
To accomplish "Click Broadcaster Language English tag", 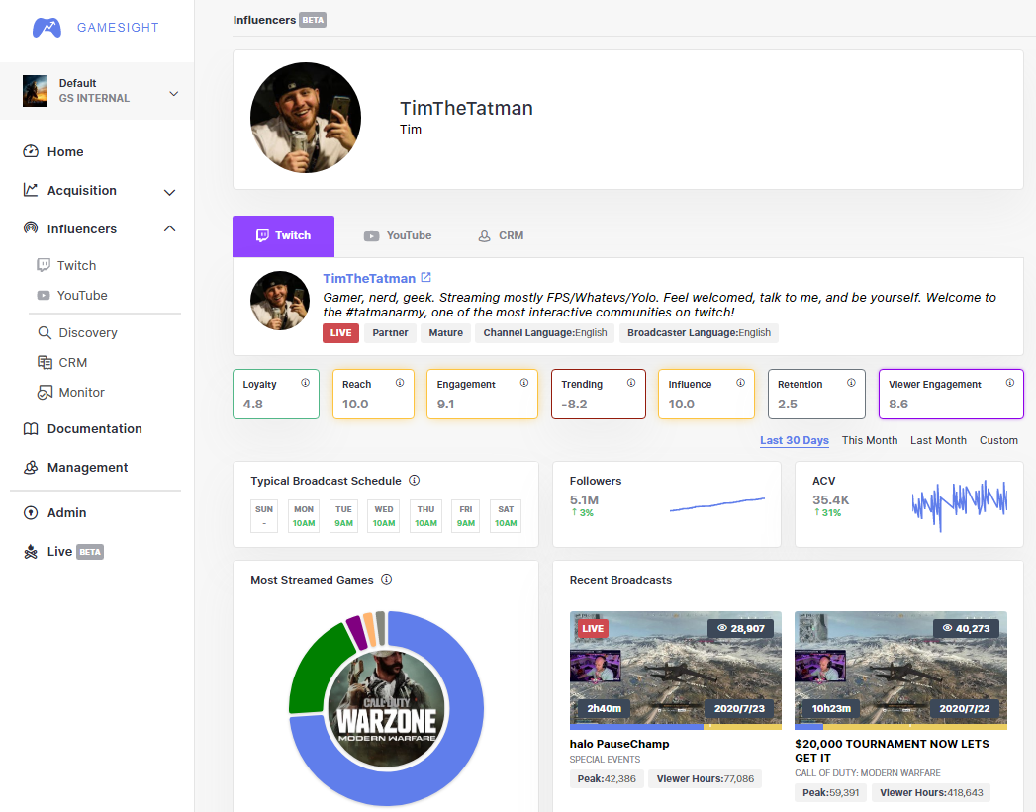I will click(x=699, y=332).
